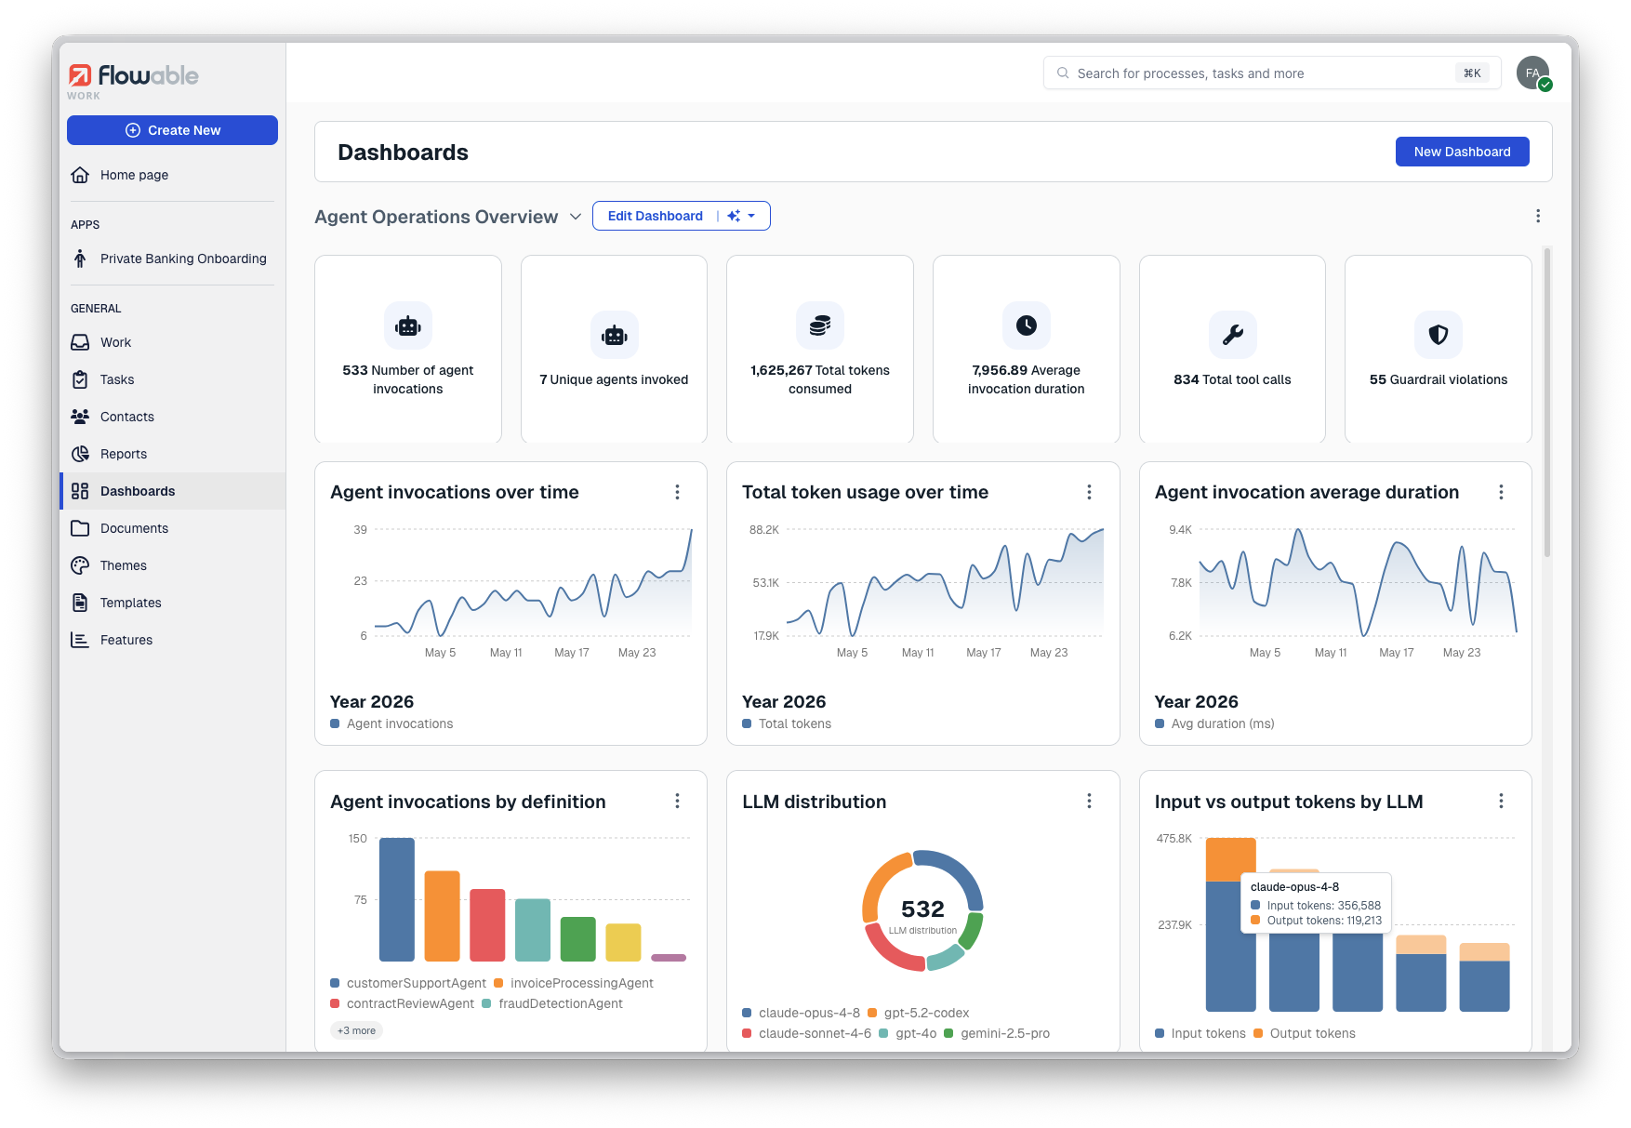Toggle customerSupportAgent legend entry
Viewport: 1631px width, 1128px height.
408,983
